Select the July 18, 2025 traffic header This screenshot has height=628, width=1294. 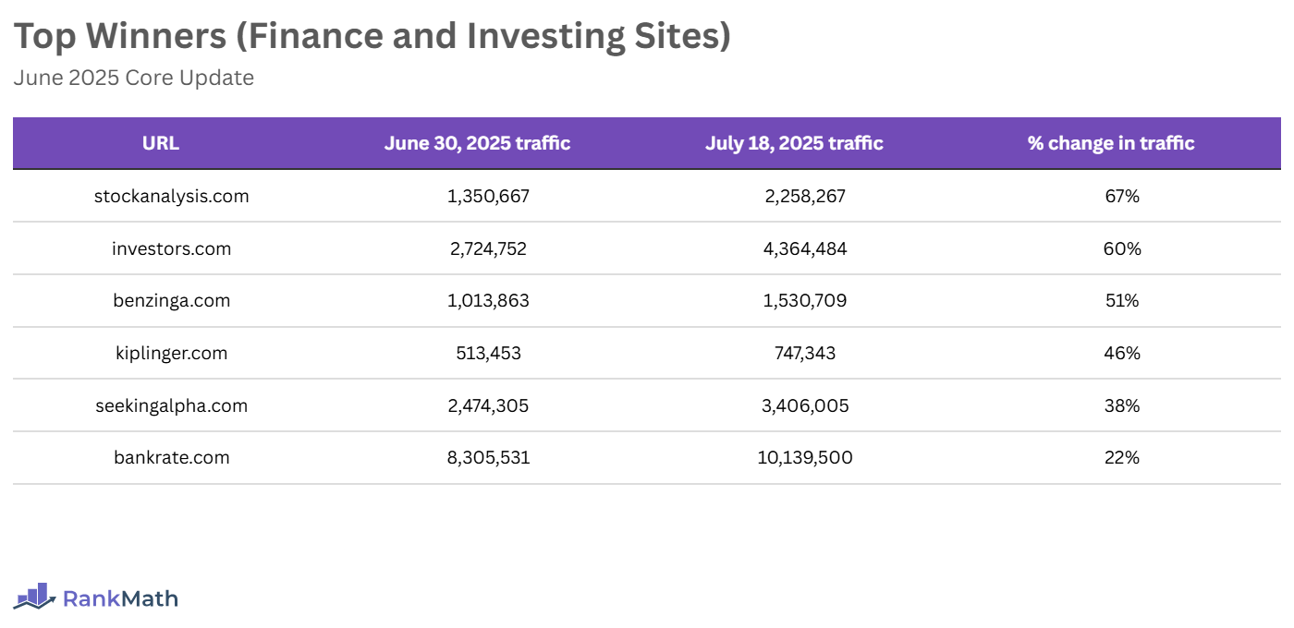794,143
